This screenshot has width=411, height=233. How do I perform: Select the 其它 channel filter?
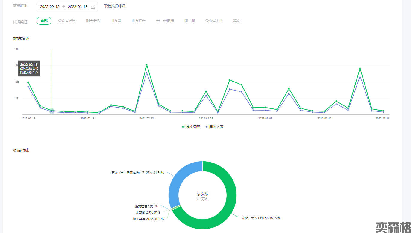coord(237,21)
